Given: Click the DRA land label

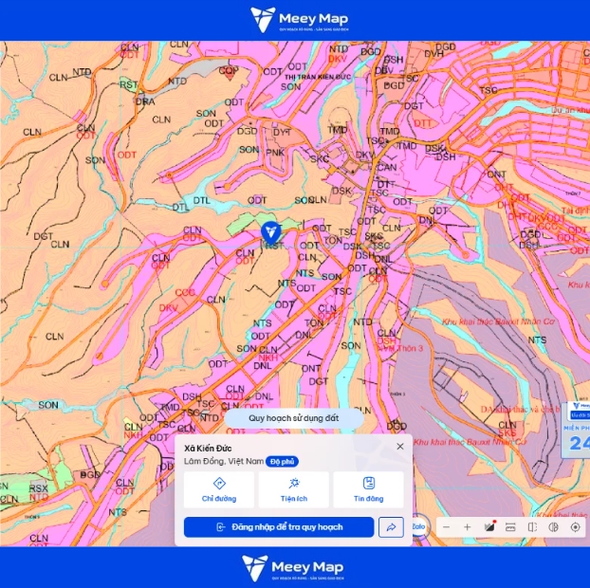Looking at the screenshot, I should pyautogui.click(x=145, y=101).
